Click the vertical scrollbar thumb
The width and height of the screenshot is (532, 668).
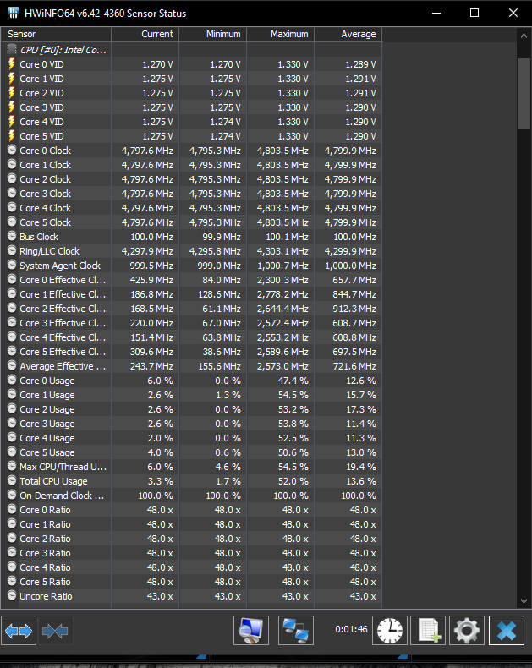(x=524, y=93)
